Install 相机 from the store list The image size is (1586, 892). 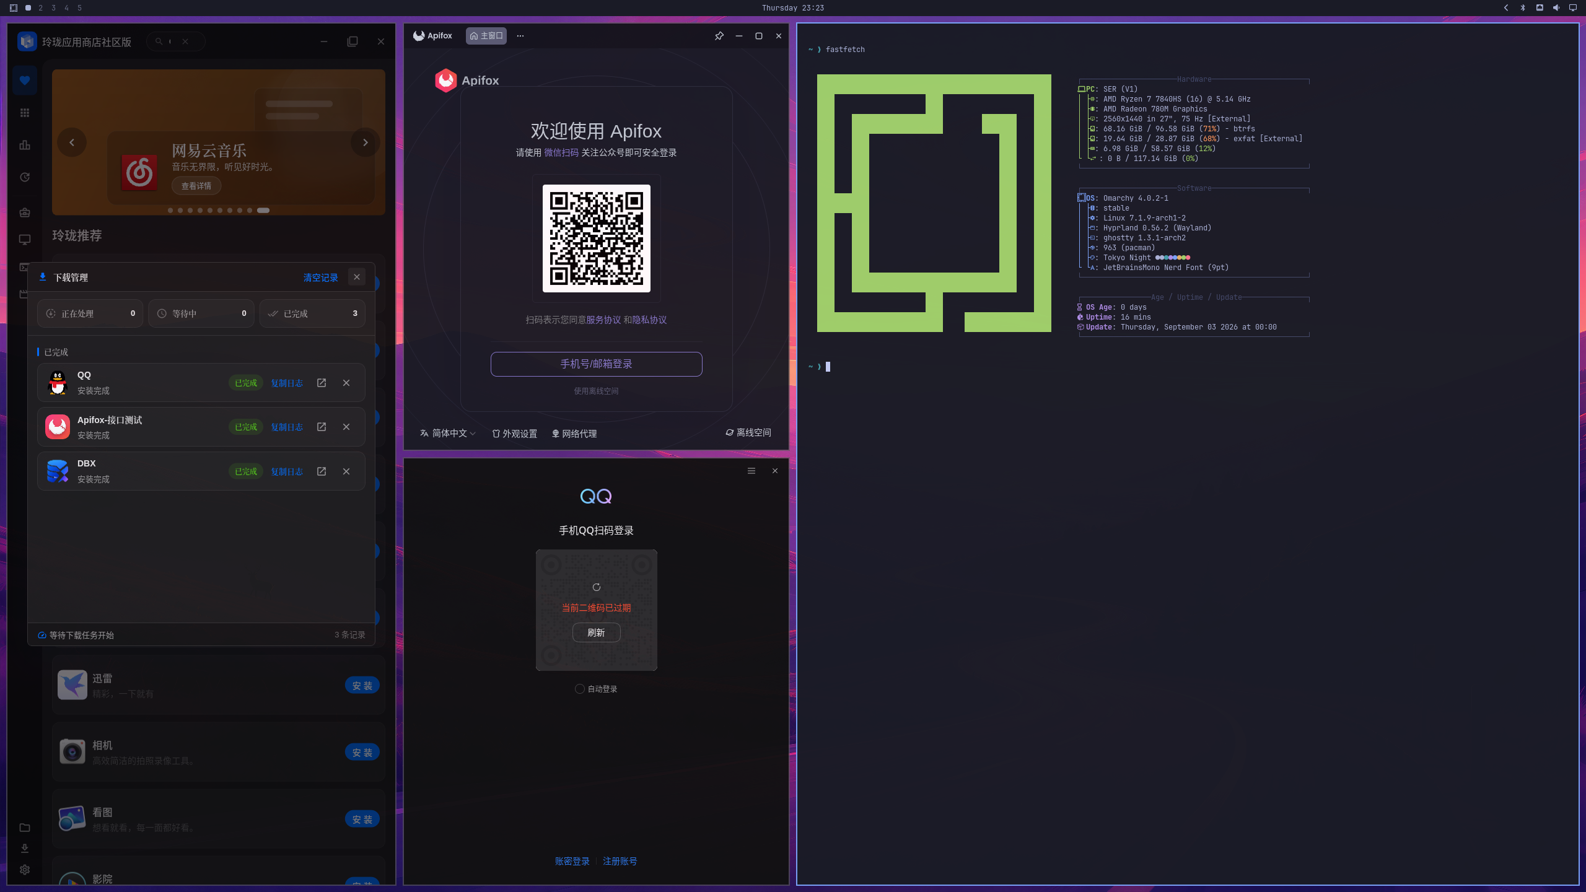pyautogui.click(x=362, y=752)
